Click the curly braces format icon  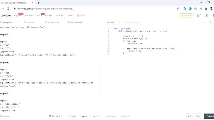coord(193,22)
